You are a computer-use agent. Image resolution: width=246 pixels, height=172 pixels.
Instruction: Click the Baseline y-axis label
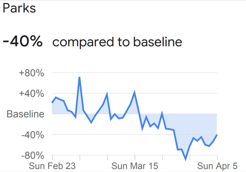(x=25, y=114)
